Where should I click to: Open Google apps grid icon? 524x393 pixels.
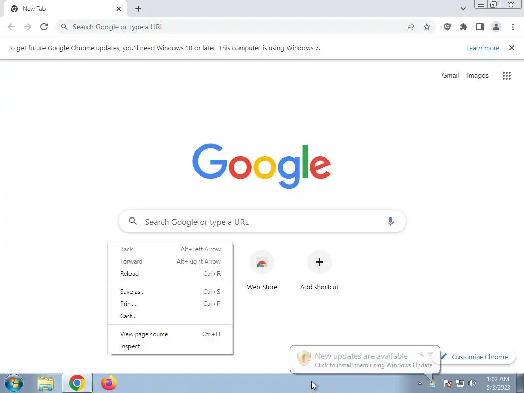click(x=507, y=76)
